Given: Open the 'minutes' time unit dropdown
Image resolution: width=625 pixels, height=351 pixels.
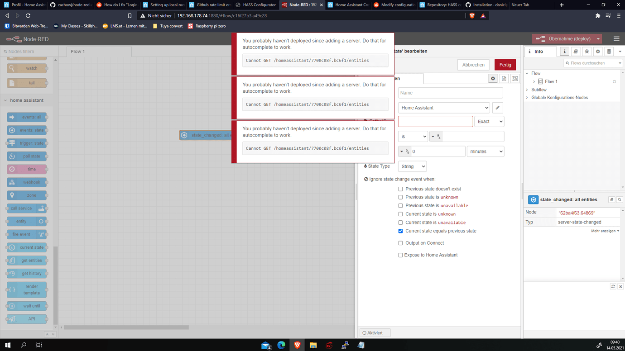Looking at the screenshot, I should point(485,151).
